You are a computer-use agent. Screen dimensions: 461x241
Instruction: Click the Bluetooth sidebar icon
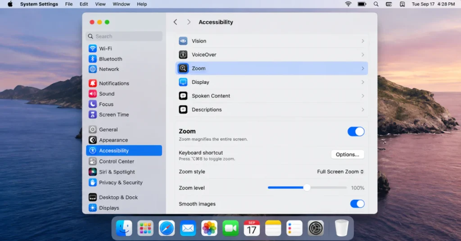[93, 59]
